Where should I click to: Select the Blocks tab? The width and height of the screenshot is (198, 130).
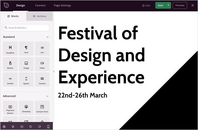click(x=13, y=16)
